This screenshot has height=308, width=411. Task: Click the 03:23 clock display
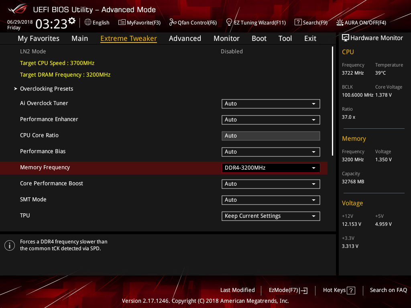click(x=51, y=24)
